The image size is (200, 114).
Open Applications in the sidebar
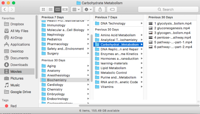point(17,44)
